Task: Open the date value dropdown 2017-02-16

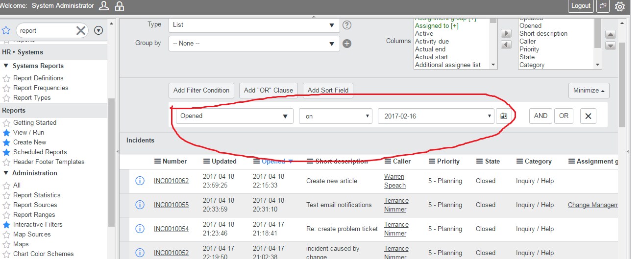Action: [x=436, y=116]
